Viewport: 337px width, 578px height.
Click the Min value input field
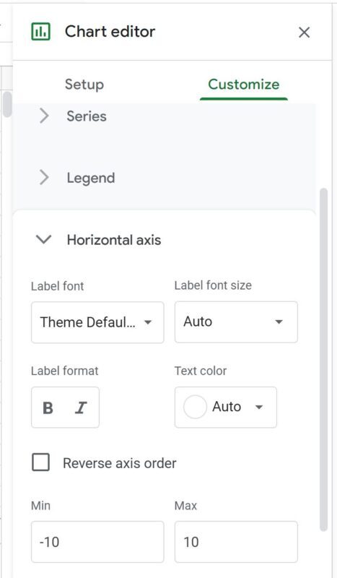tap(97, 542)
